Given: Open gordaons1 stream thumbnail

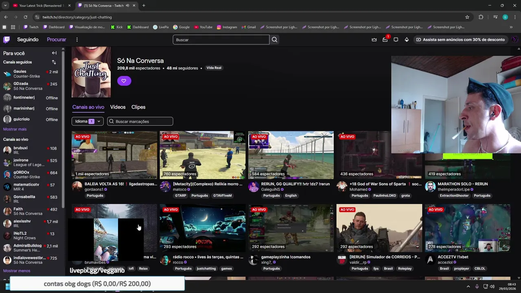Looking at the screenshot, I should coord(114,155).
